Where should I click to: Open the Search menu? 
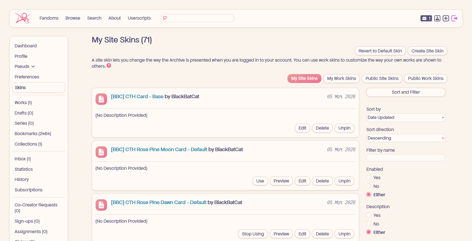tap(94, 18)
